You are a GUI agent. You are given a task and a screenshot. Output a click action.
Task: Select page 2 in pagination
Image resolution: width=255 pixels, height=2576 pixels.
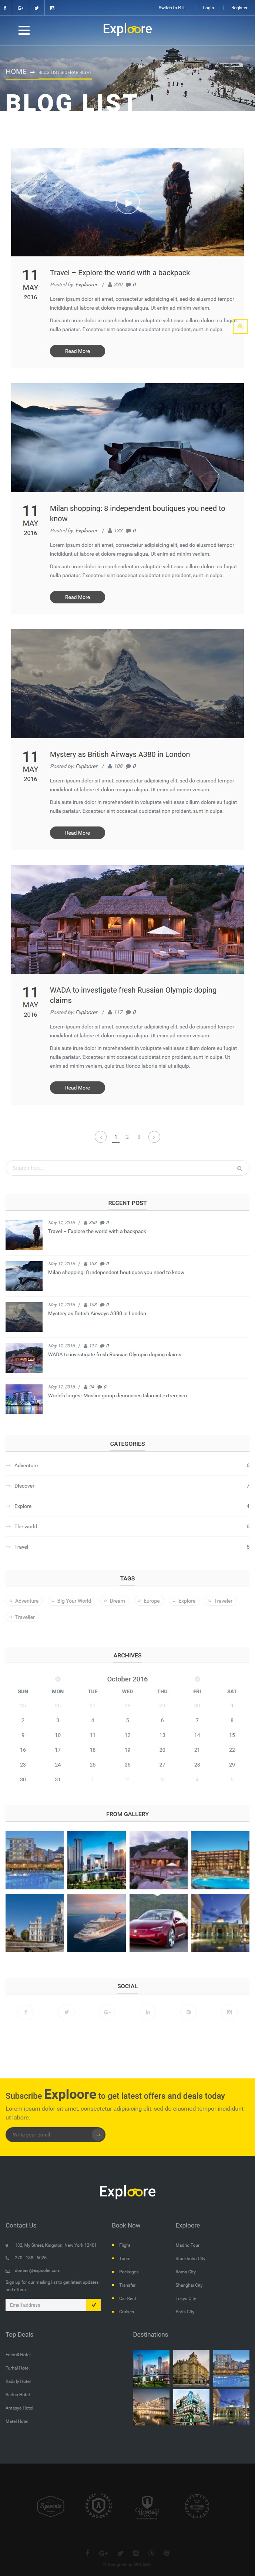[x=127, y=1137]
